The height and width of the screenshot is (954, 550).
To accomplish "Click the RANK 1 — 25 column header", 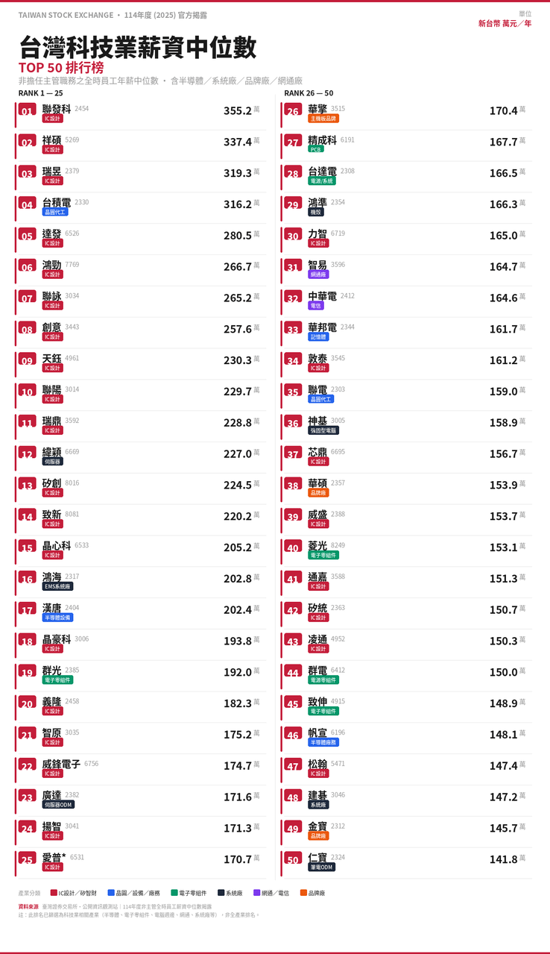I will click(40, 93).
